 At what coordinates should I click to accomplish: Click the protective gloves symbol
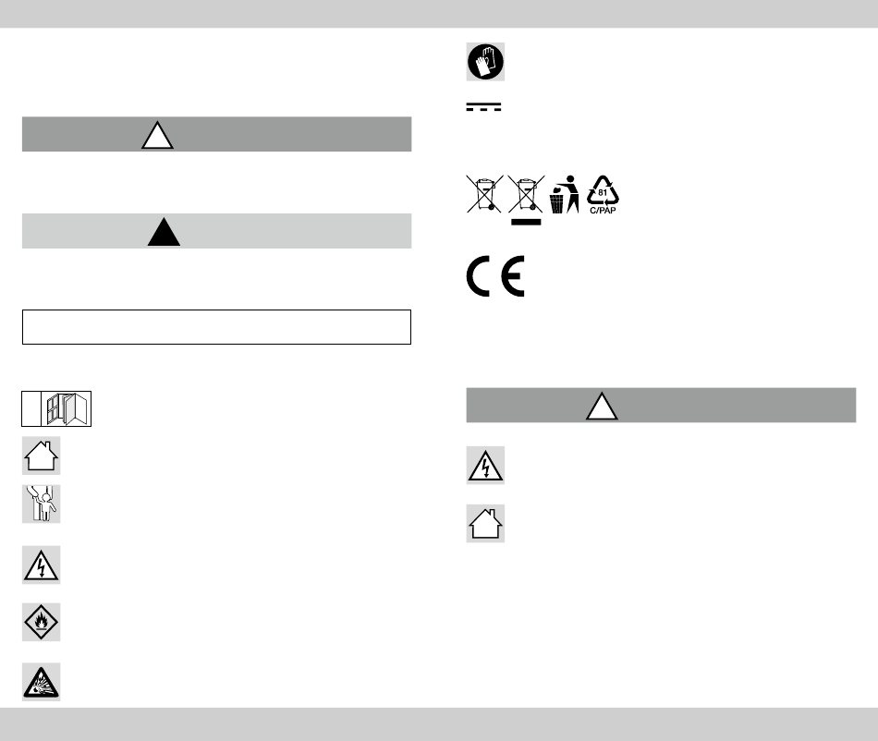tap(485, 62)
